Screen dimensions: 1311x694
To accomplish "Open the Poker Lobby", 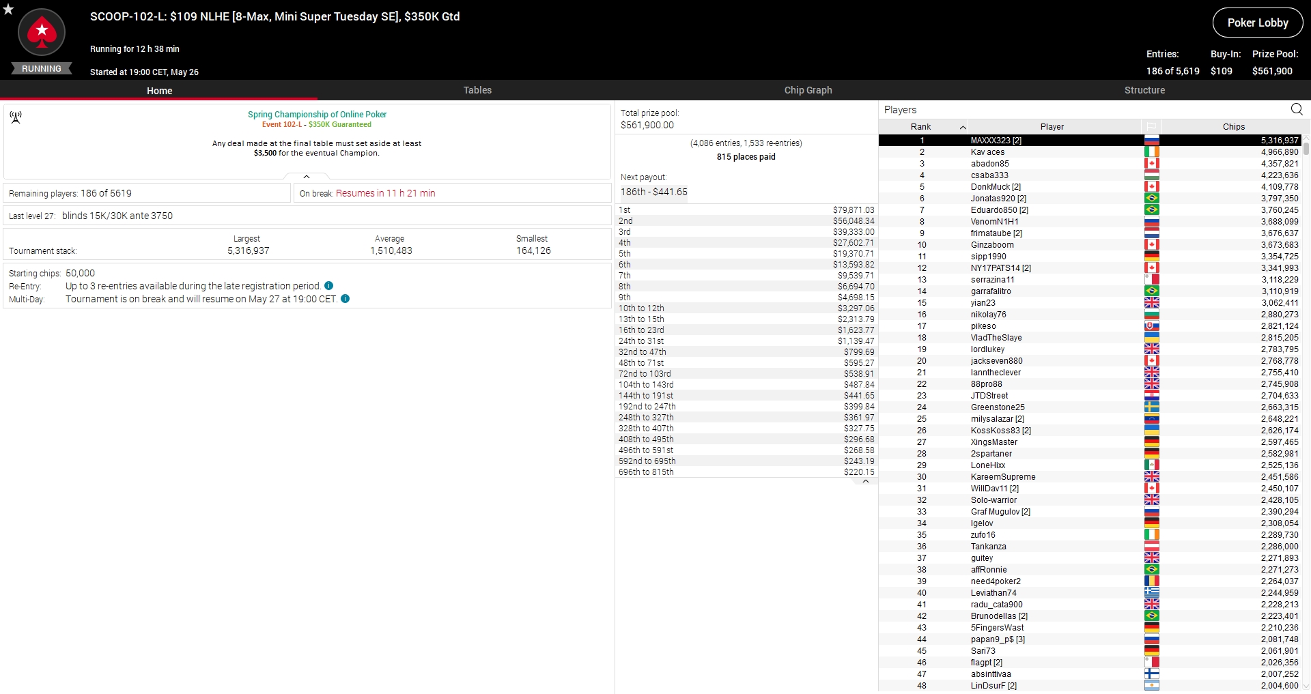I will click(1258, 23).
